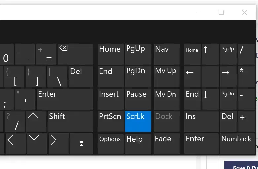The image size is (258, 169).
Task: Toggle the NumLock key
Action: 237,143
